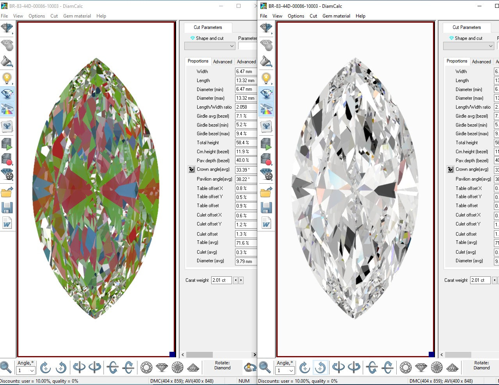
Task: Toggle the sparkling diamond view in right window
Action: tap(266, 94)
